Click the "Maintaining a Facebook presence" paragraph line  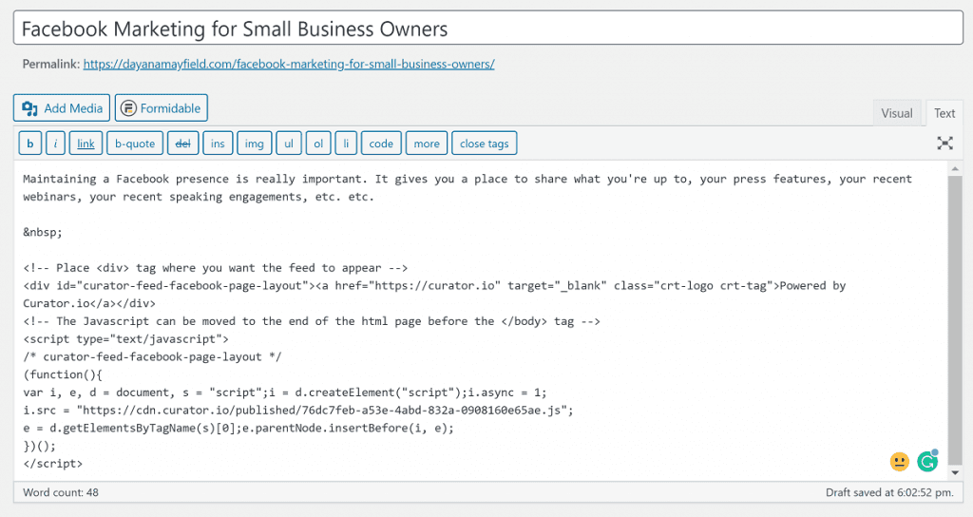coord(467,179)
